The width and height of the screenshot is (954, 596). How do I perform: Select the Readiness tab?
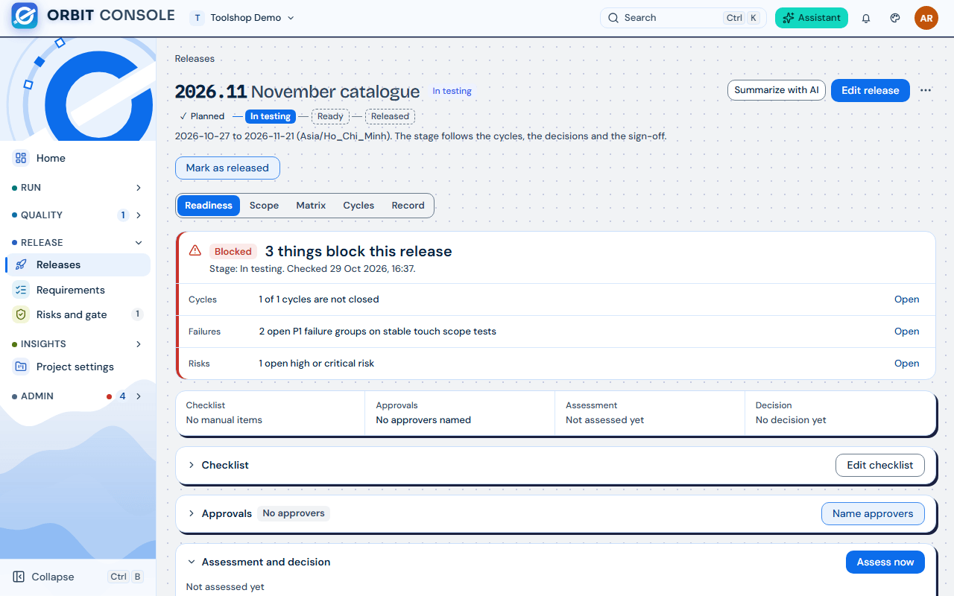(x=209, y=206)
